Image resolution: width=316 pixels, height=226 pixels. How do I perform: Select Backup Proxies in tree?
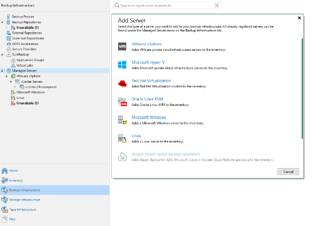pos(23,17)
